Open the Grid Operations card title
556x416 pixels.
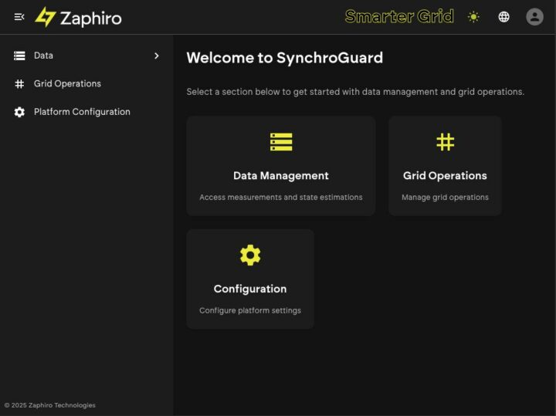[x=445, y=176]
